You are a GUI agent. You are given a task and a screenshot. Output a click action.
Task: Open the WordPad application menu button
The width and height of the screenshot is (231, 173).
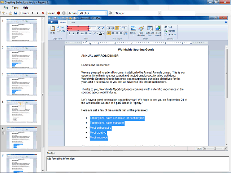tap(53, 22)
